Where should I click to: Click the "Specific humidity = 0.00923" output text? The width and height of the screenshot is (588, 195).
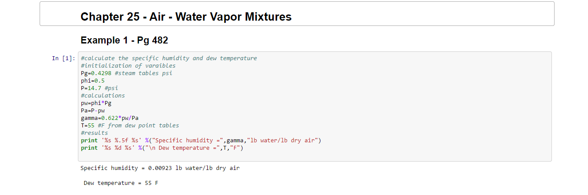tap(160, 168)
